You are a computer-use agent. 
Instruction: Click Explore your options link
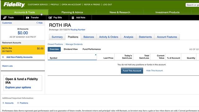18,87
